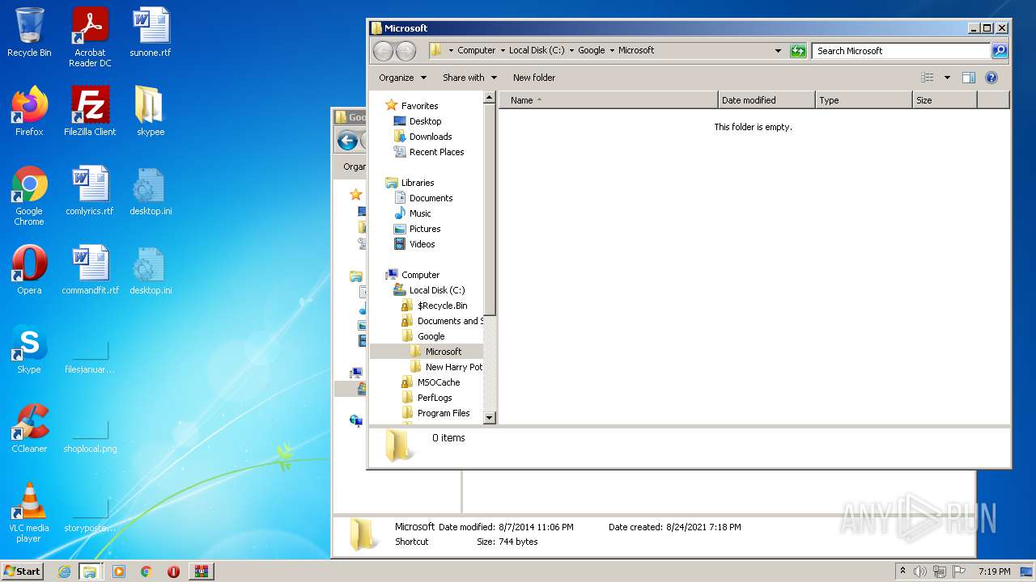Open the media player taskbar icon

coord(118,571)
